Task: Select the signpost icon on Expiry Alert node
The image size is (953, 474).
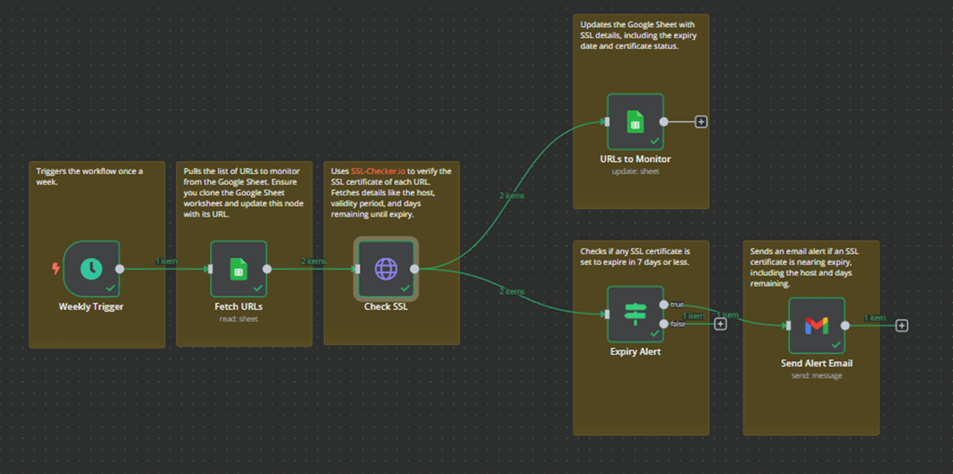Action: coord(635,314)
